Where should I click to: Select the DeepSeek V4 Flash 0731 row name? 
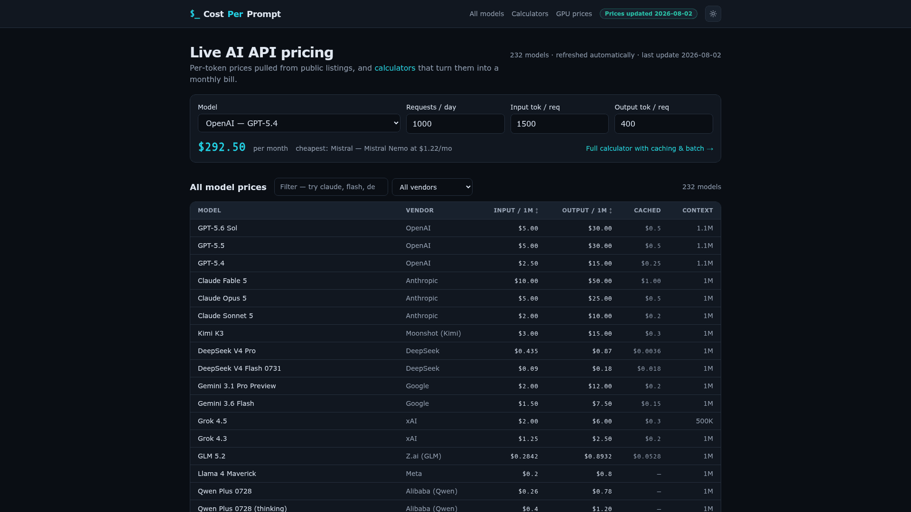[240, 368]
